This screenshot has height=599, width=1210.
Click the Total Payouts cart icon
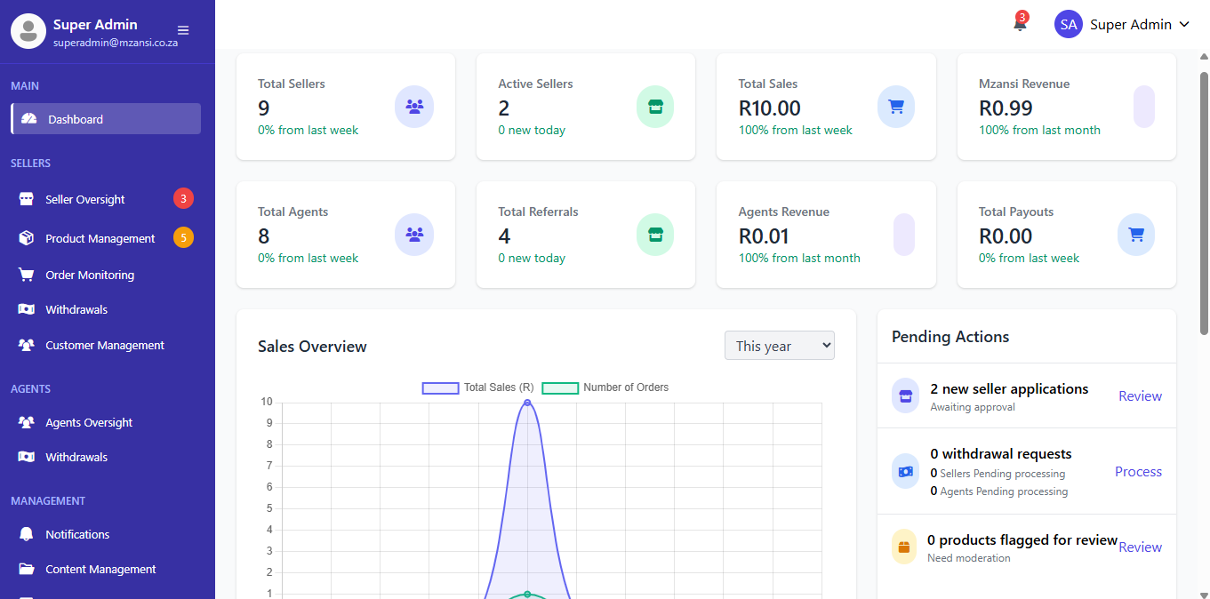pyautogui.click(x=1135, y=235)
